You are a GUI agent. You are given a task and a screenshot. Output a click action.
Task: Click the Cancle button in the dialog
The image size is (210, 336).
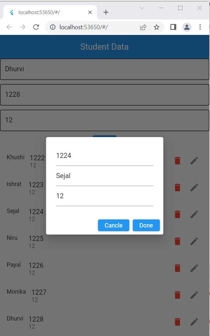pos(114,225)
